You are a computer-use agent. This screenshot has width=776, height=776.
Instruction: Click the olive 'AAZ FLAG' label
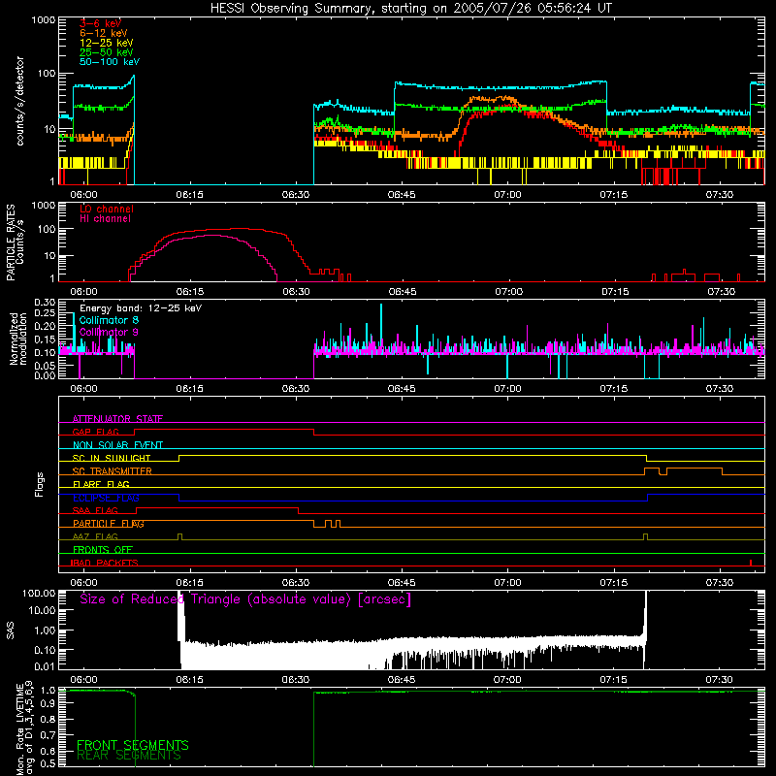tap(95, 536)
